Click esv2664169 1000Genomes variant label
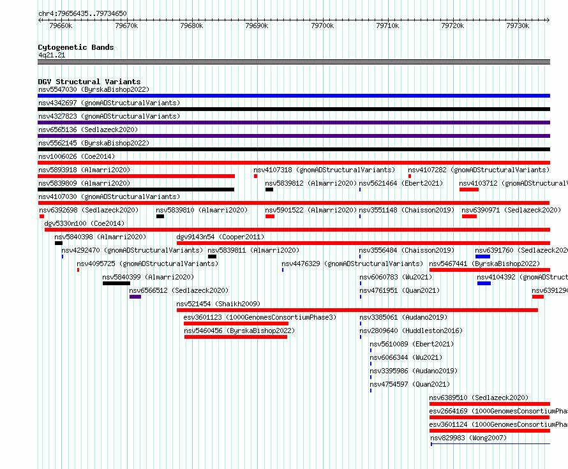This screenshot has height=469, width=568. point(498,411)
